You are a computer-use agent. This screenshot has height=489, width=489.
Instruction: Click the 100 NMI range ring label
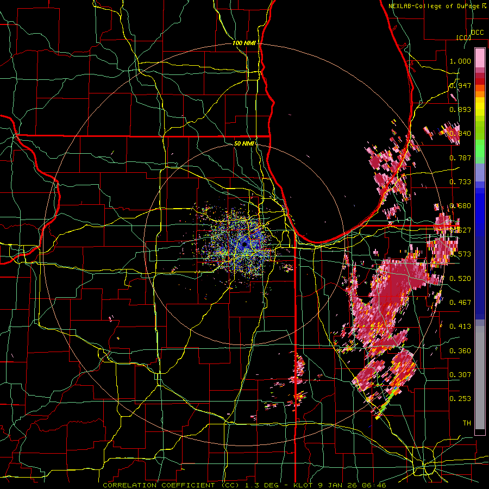click(x=244, y=43)
